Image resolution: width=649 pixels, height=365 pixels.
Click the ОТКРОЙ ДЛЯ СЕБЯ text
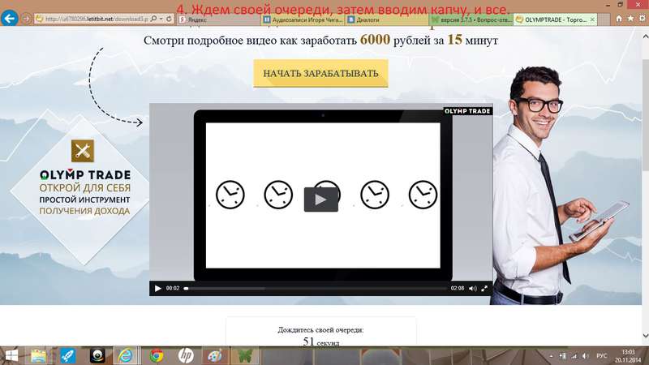tap(85, 188)
